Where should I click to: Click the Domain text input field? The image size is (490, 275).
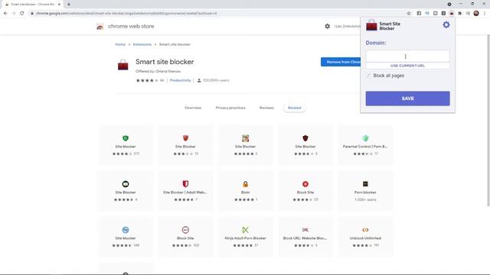coord(407,57)
